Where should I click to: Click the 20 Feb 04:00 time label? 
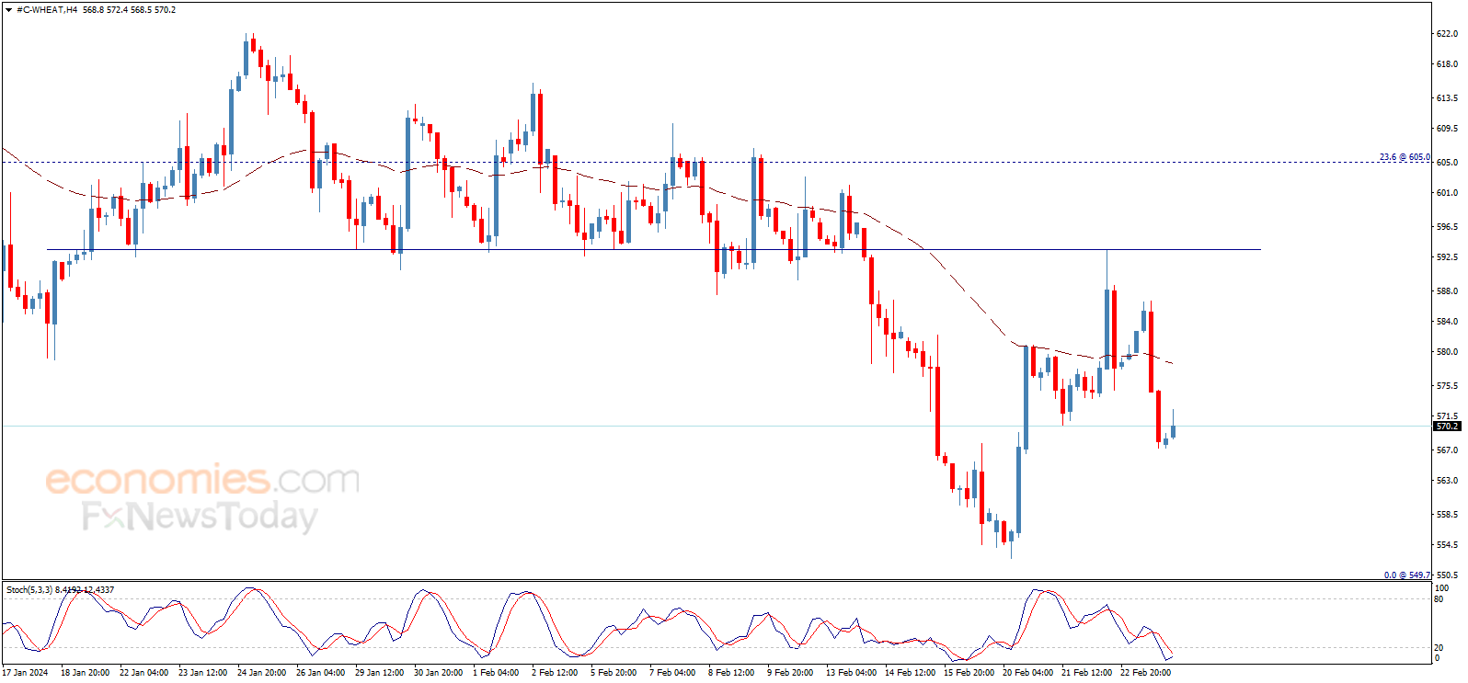(1027, 673)
